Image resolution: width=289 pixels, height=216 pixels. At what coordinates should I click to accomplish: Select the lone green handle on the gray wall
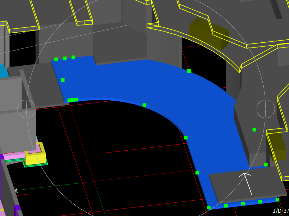coord(254,129)
